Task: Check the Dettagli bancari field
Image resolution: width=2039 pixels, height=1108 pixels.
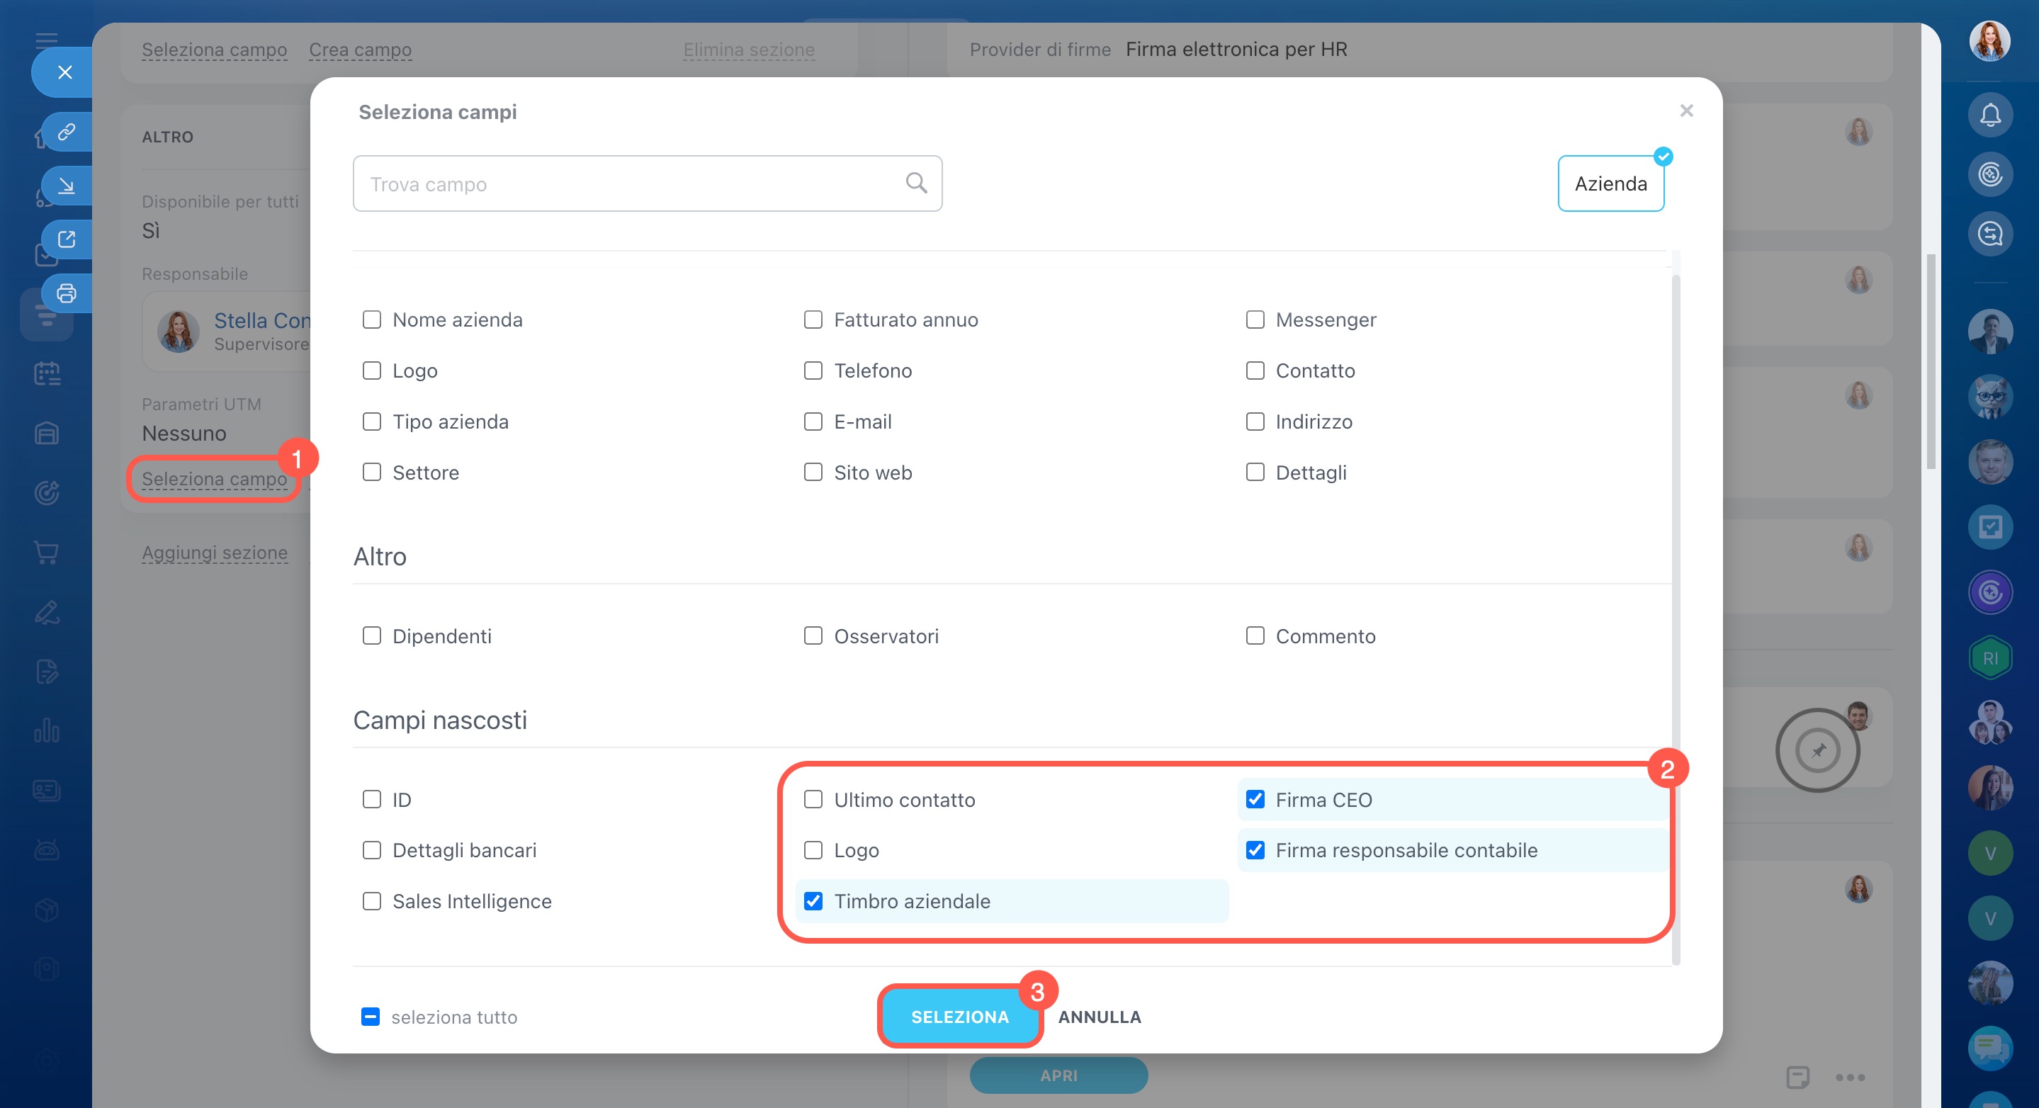Action: 371,850
